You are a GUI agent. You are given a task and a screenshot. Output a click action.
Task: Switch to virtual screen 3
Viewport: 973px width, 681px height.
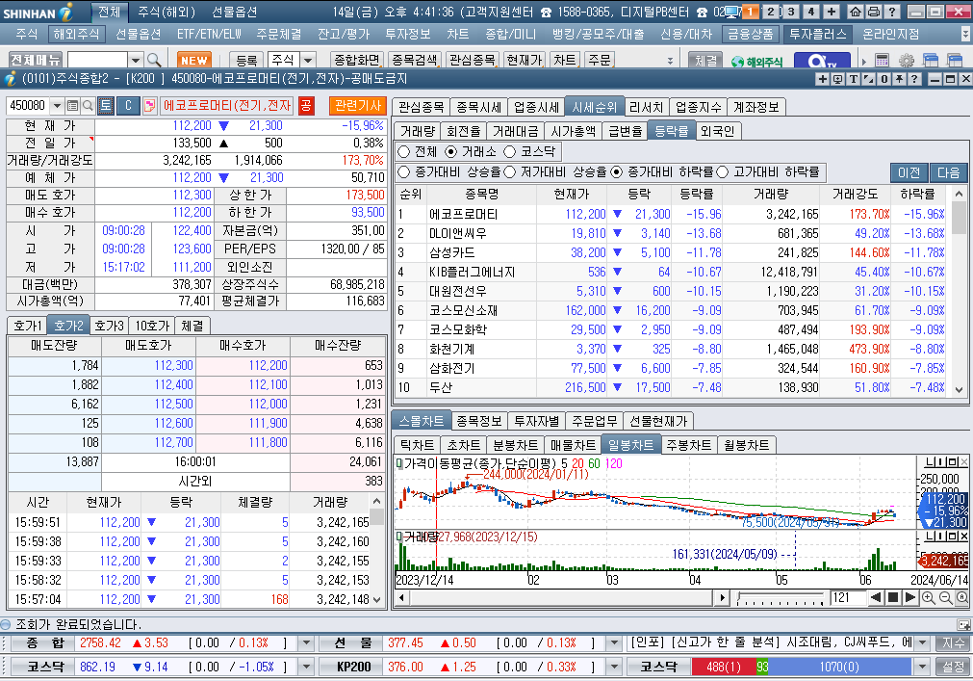pos(791,12)
